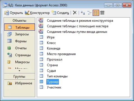The height and width of the screenshot is (101, 134).
Task: Select the Игра table
Action: pyautogui.click(x=51, y=37)
